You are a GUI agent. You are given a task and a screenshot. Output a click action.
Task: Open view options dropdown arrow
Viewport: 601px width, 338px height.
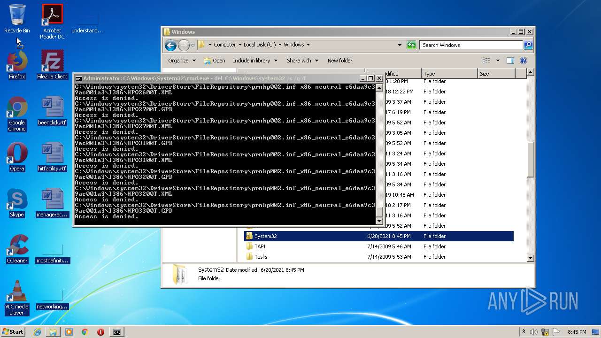click(498, 61)
